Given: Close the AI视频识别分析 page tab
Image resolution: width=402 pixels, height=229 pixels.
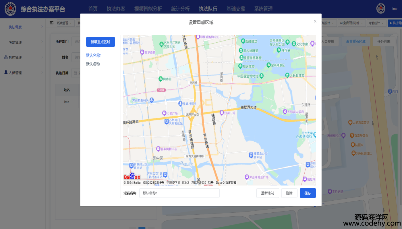Looking at the screenshot, I should coord(363,23).
